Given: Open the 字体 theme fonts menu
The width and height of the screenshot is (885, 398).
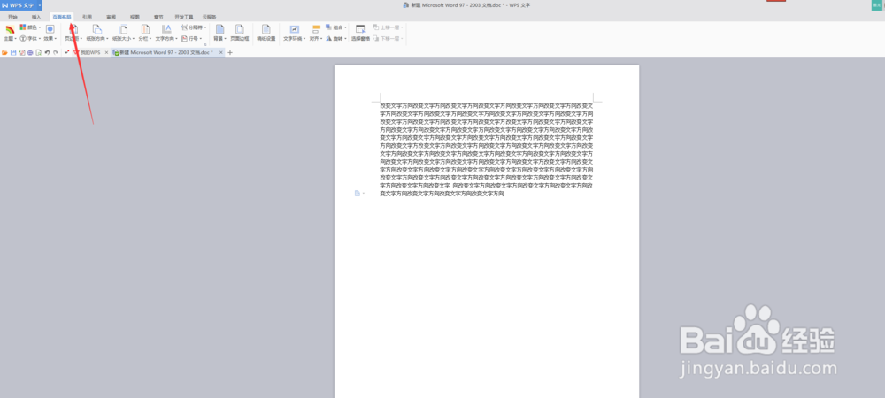Looking at the screenshot, I should (x=30, y=39).
